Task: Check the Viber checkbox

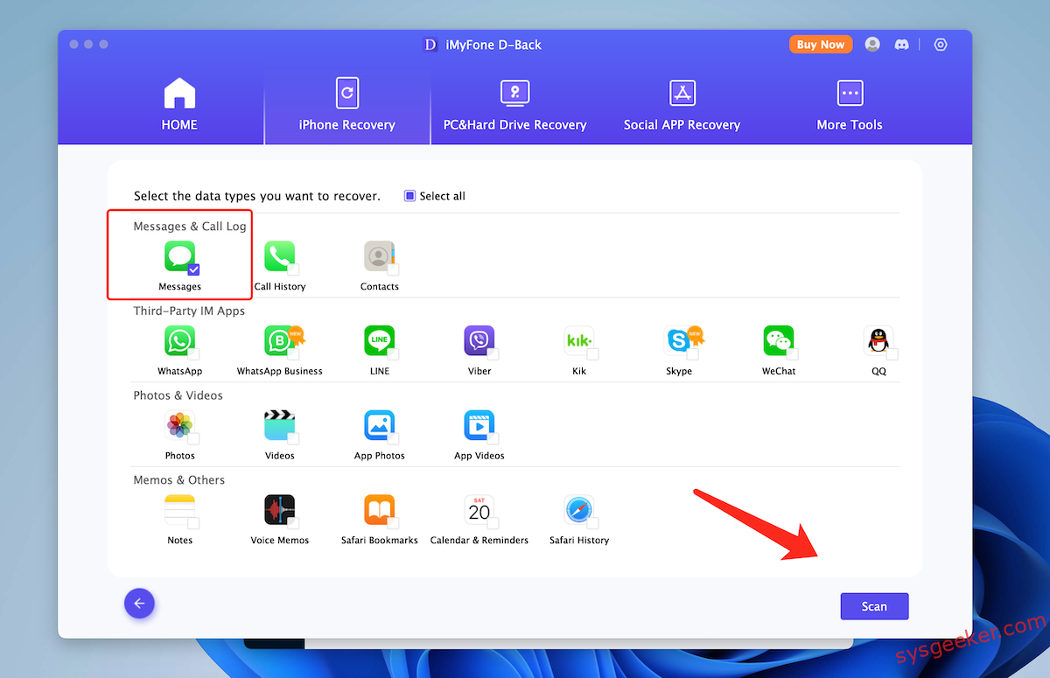Action: [x=493, y=354]
